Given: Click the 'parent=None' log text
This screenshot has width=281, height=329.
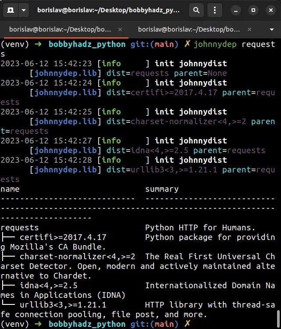Looking at the screenshot, I should coord(200,73).
